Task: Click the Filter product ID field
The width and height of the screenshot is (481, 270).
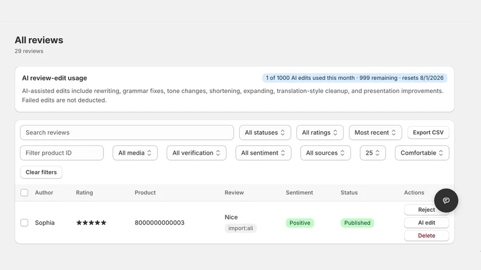Action: pos(62,153)
